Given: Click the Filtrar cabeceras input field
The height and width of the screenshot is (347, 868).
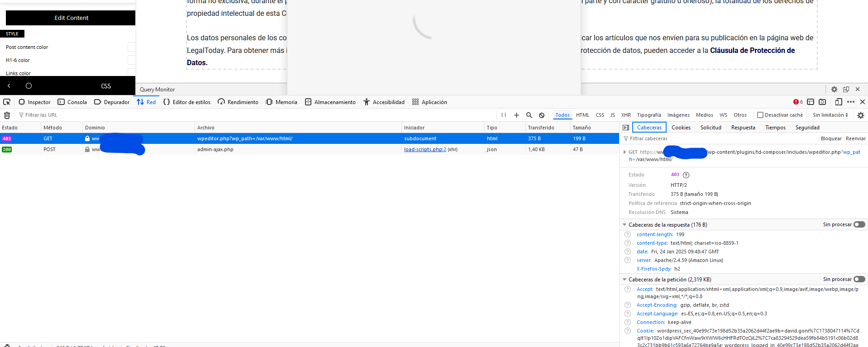Looking at the screenshot, I should click(x=720, y=139).
